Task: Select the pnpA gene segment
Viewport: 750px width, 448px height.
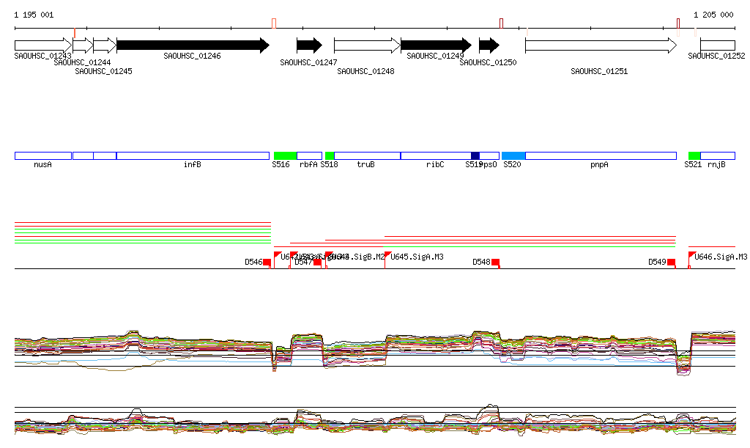Action: pyautogui.click(x=600, y=156)
